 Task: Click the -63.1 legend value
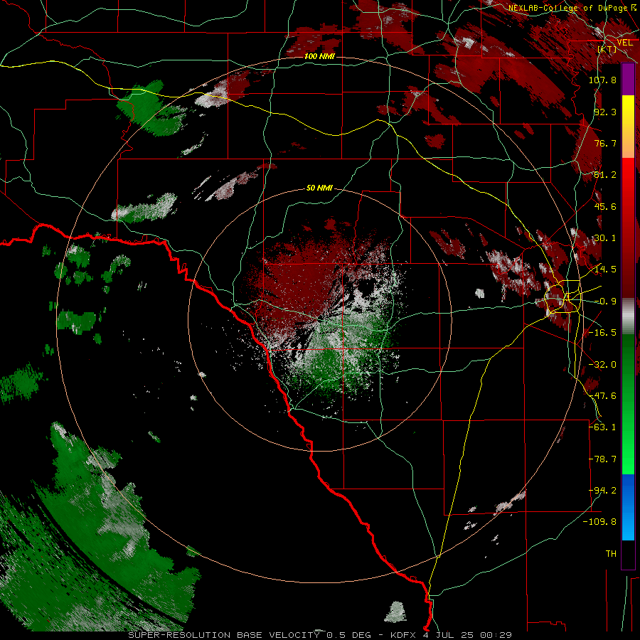click(602, 427)
